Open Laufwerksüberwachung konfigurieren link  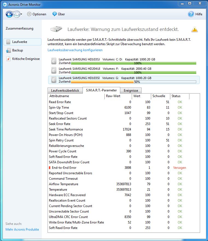75,50
